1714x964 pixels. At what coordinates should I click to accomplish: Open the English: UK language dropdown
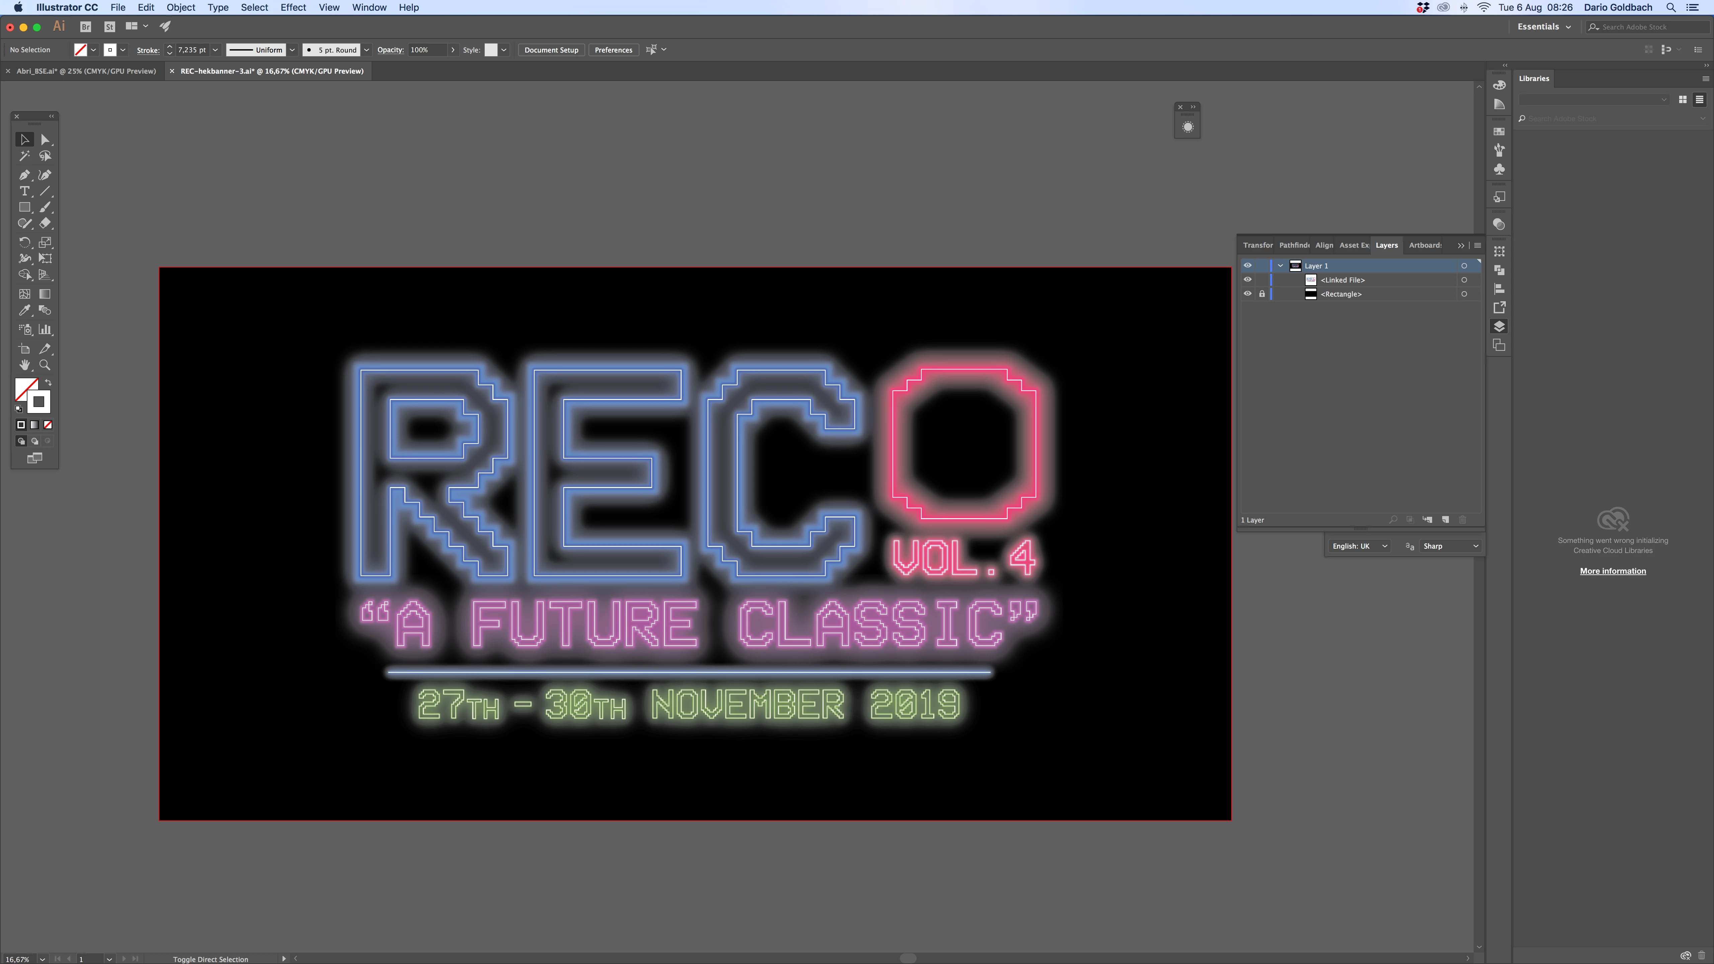[1359, 546]
